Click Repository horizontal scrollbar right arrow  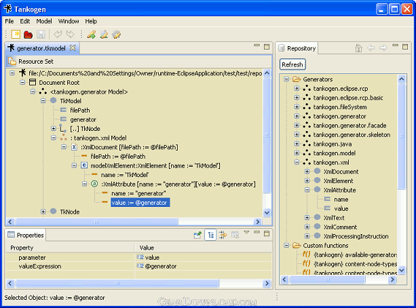coord(392,279)
